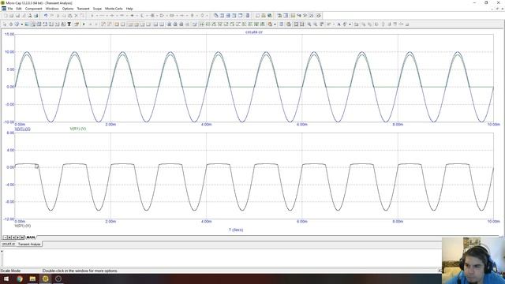Click the Run analysis play arrow

coord(84,24)
